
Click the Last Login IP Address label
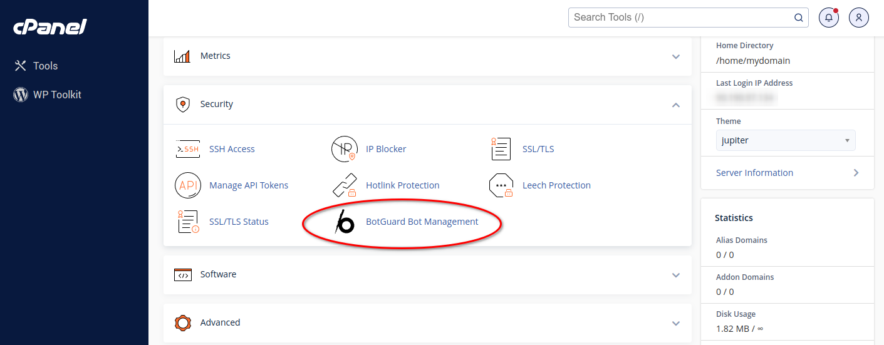(754, 83)
